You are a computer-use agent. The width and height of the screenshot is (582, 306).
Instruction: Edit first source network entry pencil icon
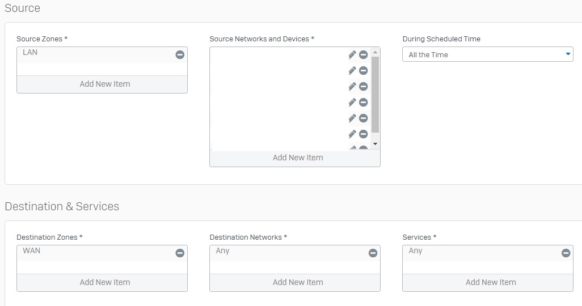click(352, 55)
